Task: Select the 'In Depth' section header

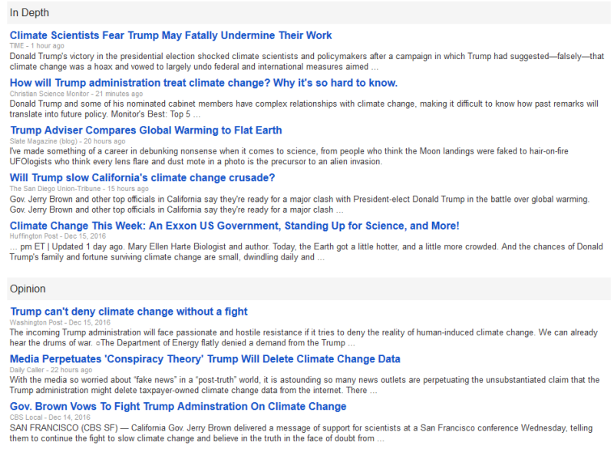Action: point(29,12)
